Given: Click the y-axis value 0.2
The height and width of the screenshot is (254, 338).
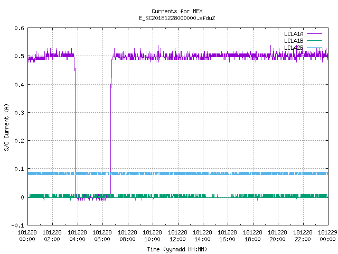Looking at the screenshot, I should tap(19, 141).
